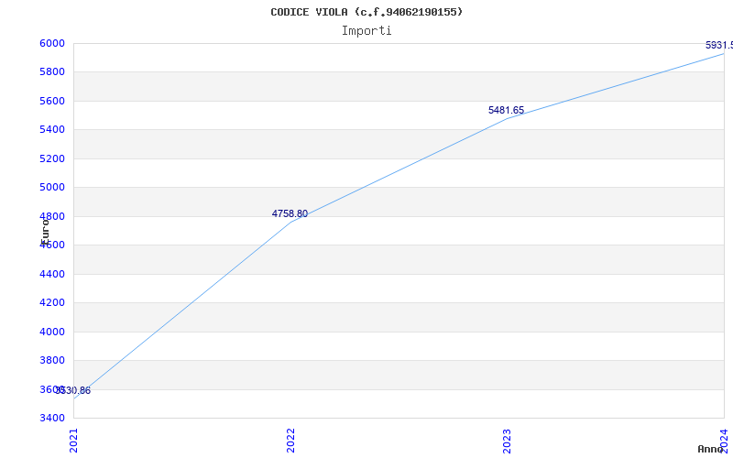Click the 5600 y-axis label
This screenshot has height=458, width=733.
point(52,101)
